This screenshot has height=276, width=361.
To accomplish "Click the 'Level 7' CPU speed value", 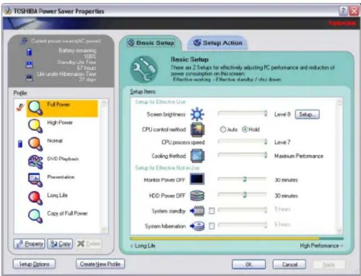I will click(x=282, y=143).
